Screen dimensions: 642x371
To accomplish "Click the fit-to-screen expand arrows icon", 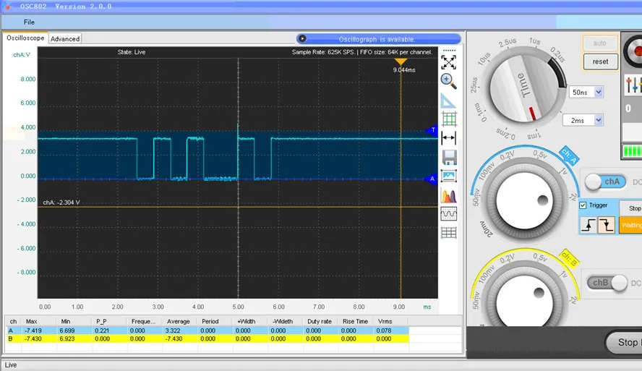I will pyautogui.click(x=448, y=62).
